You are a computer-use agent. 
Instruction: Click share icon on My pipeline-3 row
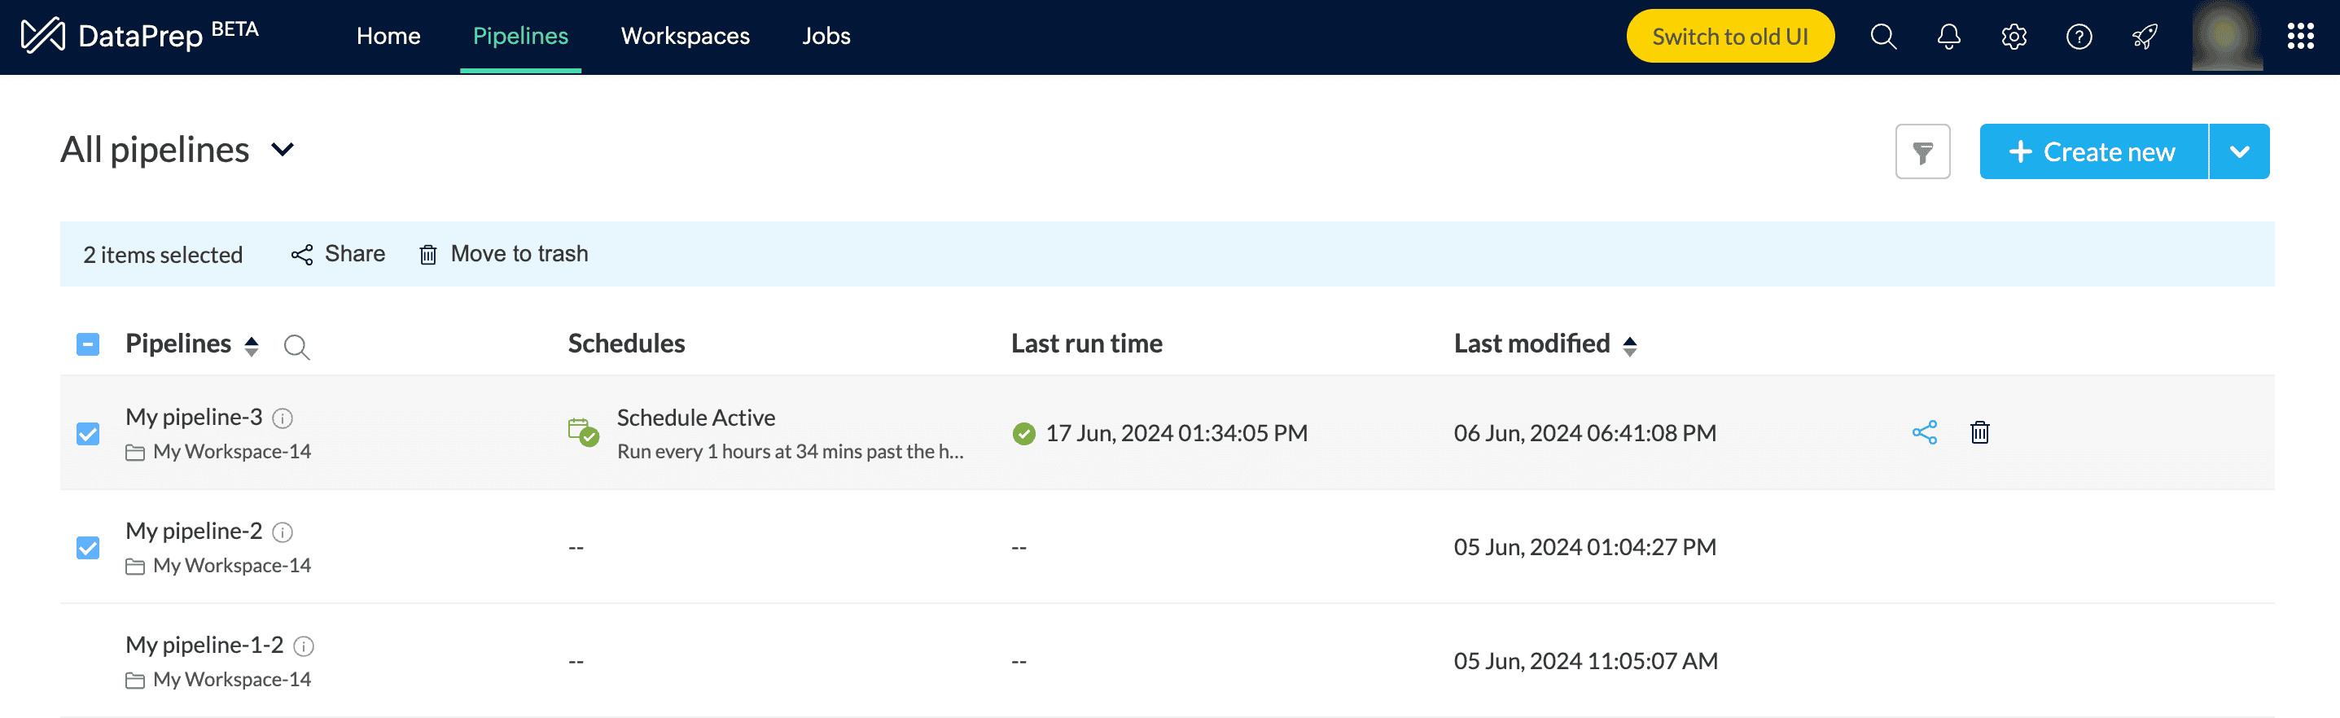pos(1924,432)
